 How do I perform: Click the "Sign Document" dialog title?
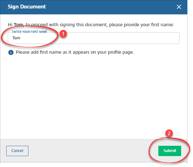[x=27, y=7]
